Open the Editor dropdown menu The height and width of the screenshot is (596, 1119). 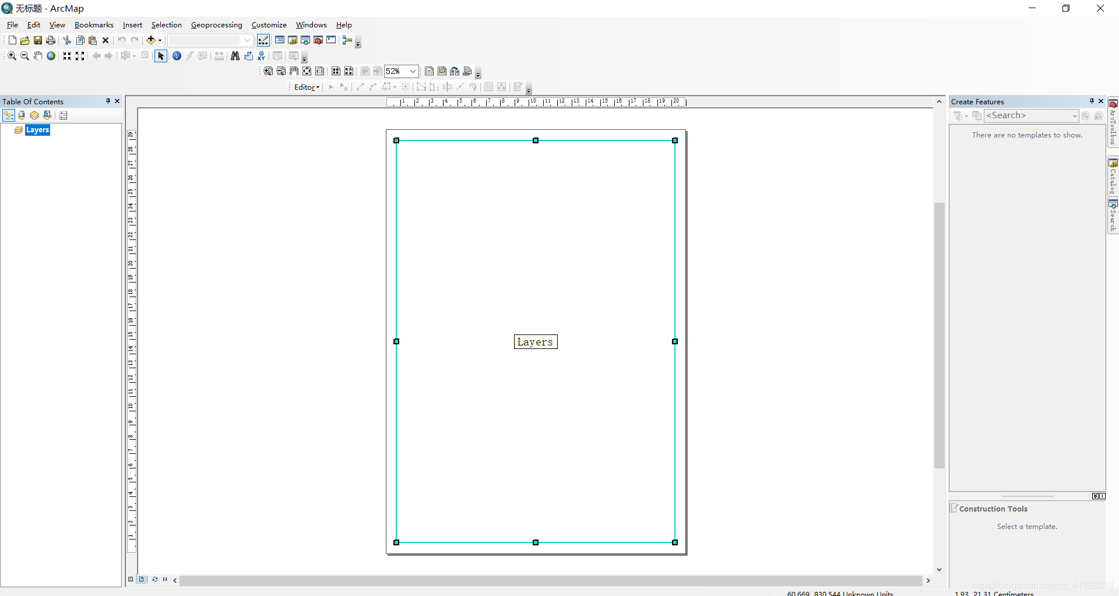tap(307, 87)
